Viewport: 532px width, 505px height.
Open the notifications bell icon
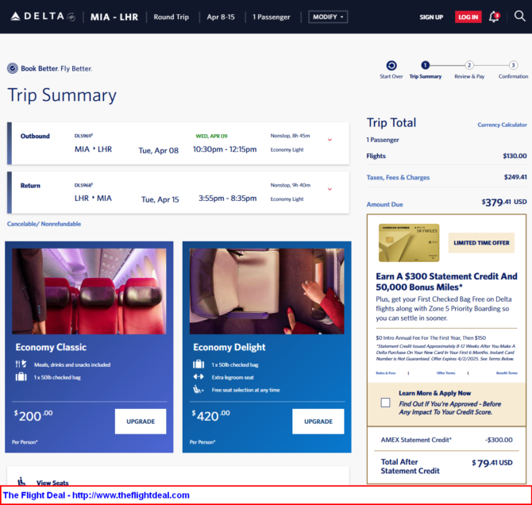click(494, 17)
